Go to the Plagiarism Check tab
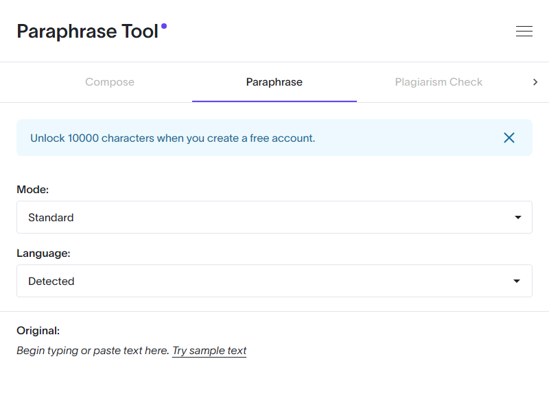549x411 pixels. [439, 82]
